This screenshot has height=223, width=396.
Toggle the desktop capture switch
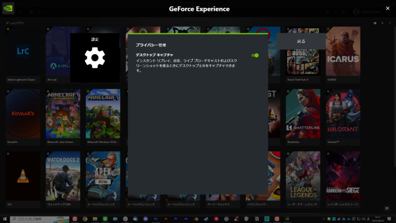255,56
